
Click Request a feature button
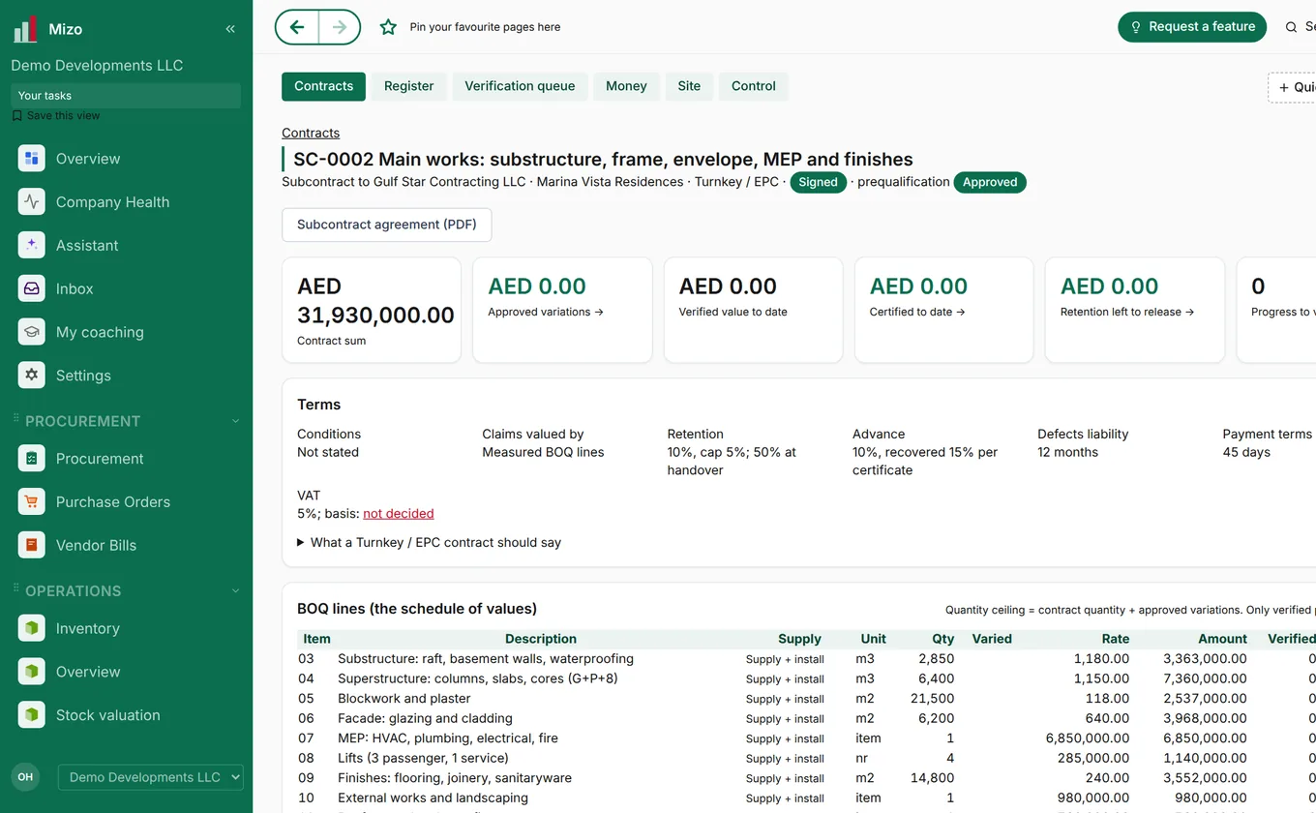pyautogui.click(x=1192, y=27)
